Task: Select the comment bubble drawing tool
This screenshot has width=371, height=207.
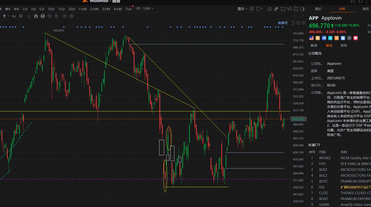Action: click(21, 16)
